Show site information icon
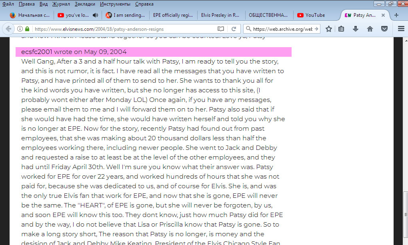This screenshot has height=245, width=408. 20,29
